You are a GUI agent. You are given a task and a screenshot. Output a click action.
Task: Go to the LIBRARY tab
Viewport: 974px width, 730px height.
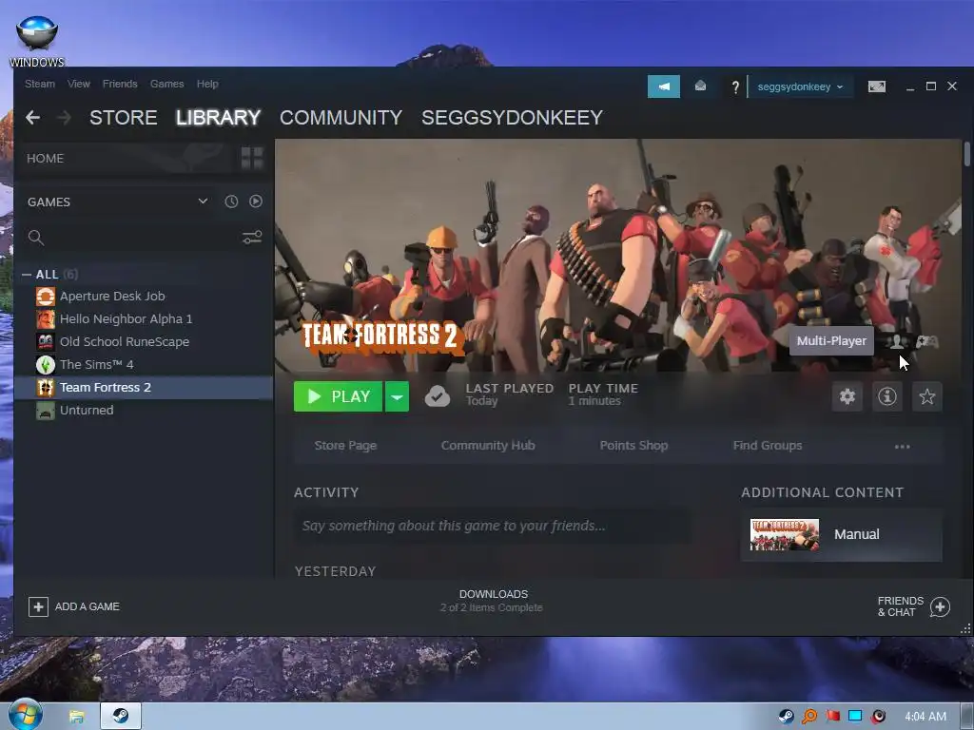(x=218, y=117)
